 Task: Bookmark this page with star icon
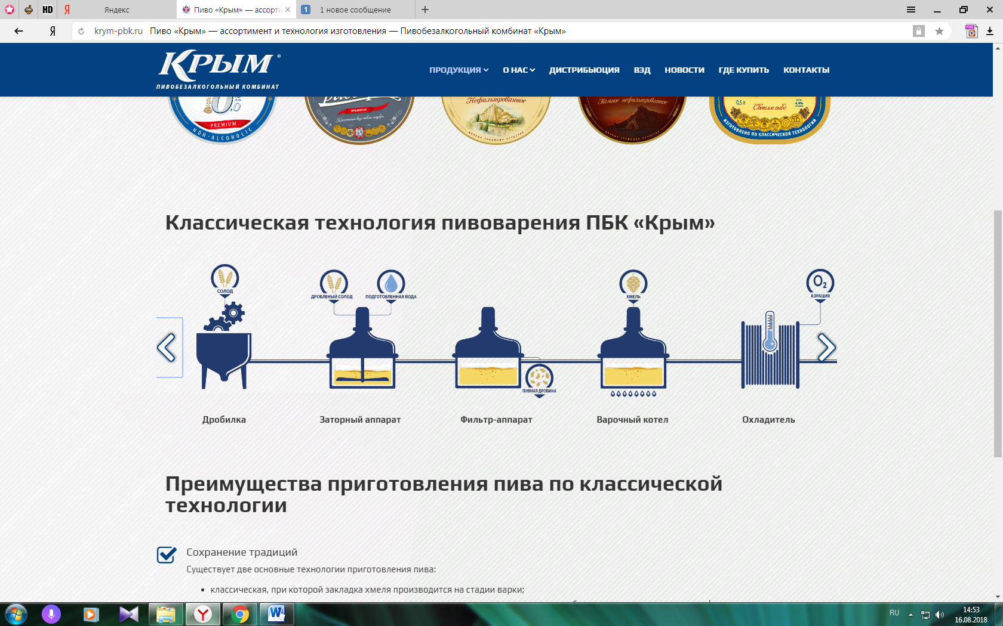pos(939,31)
